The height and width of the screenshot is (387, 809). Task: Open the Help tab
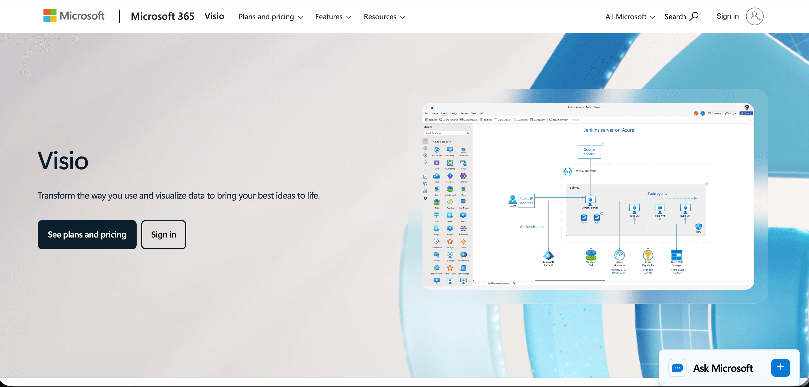click(482, 113)
